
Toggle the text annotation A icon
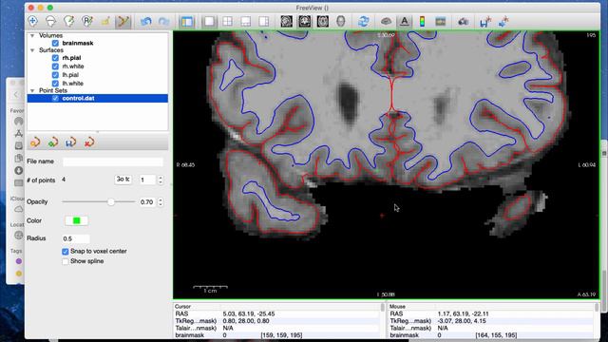404,21
